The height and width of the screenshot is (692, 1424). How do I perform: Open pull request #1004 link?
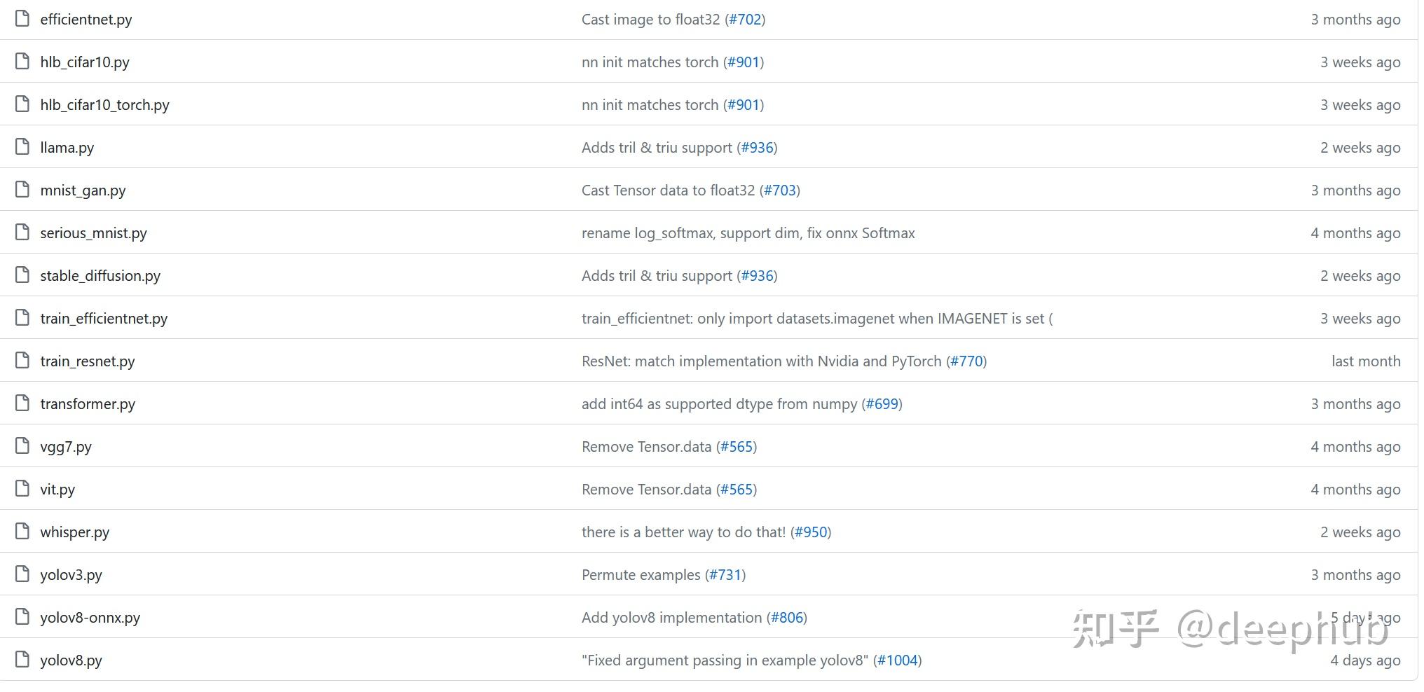[898, 660]
